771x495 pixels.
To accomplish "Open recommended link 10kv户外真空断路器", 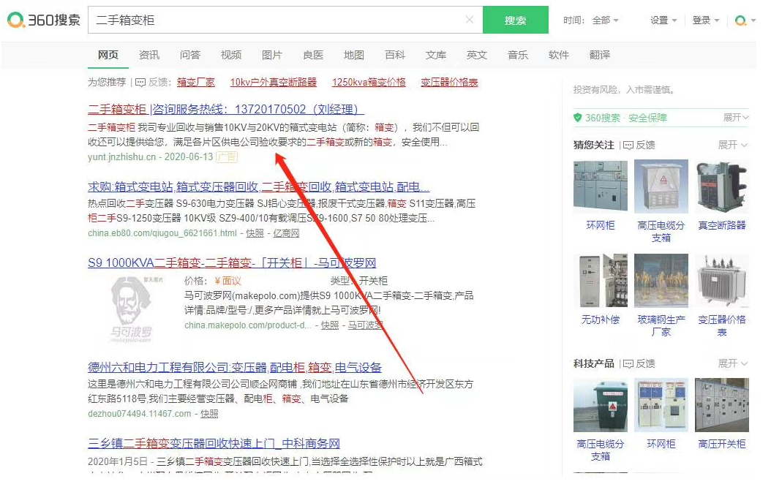I will pos(274,82).
